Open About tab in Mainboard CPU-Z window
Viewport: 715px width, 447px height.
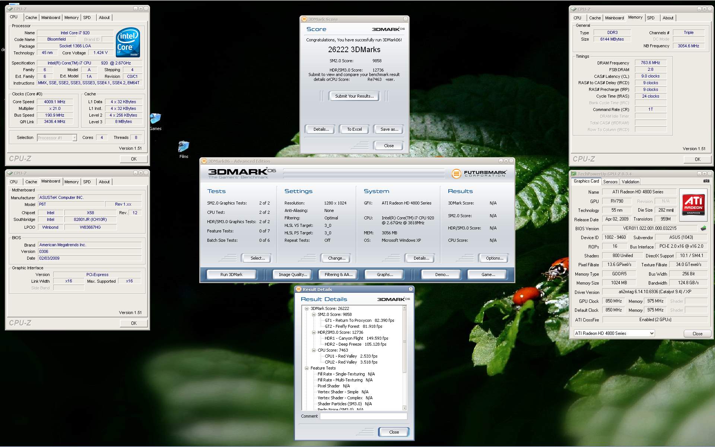click(x=104, y=182)
